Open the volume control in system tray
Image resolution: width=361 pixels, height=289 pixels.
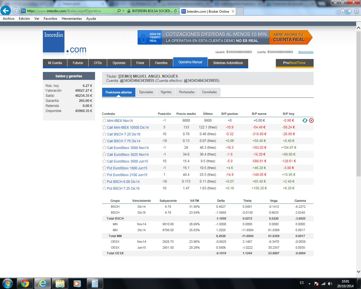[330, 284]
